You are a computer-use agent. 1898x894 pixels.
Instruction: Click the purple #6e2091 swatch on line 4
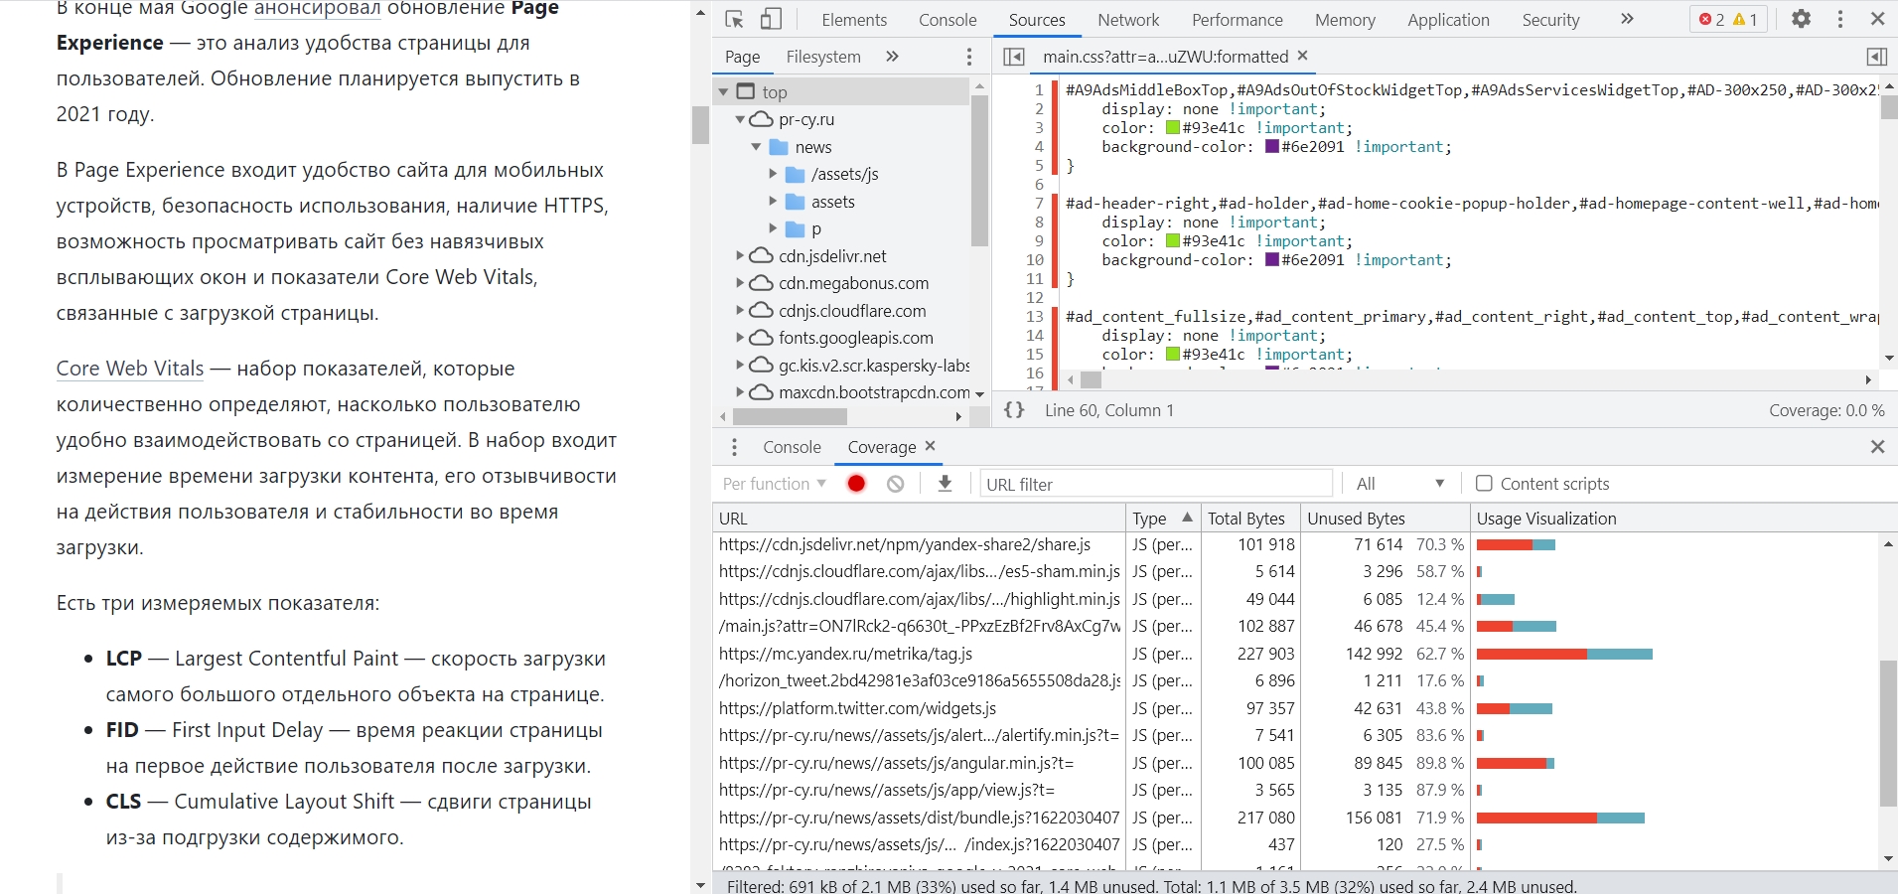tap(1271, 146)
